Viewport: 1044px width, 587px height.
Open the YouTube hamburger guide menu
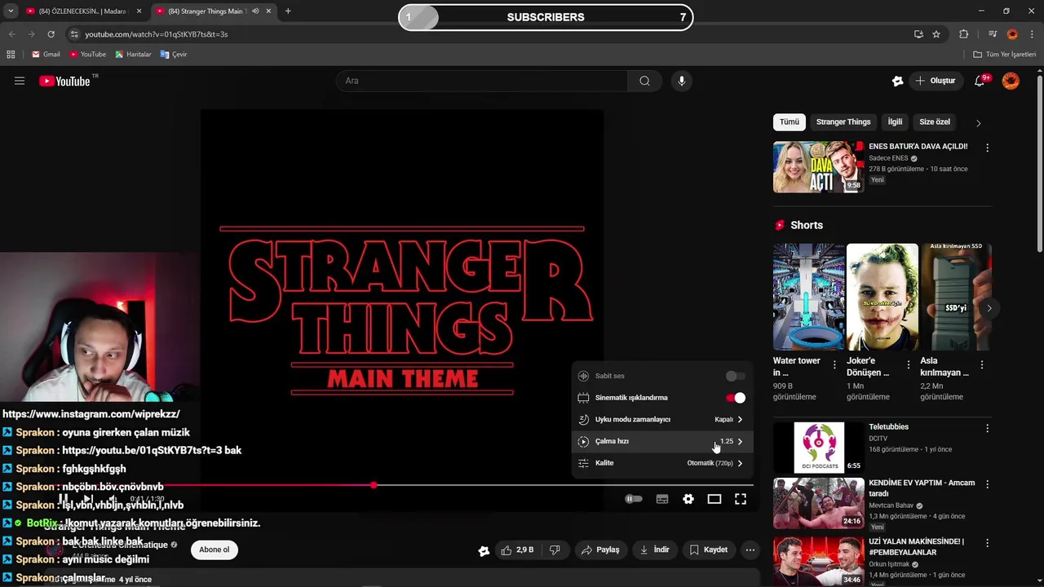(x=20, y=81)
